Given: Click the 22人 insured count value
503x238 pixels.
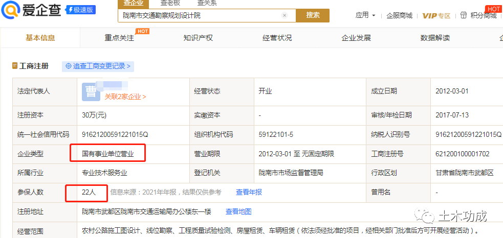Looking at the screenshot, I should tap(89, 192).
